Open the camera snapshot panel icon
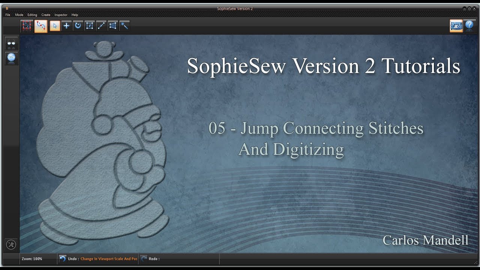Screen dimensions: 480x270 (456, 26)
